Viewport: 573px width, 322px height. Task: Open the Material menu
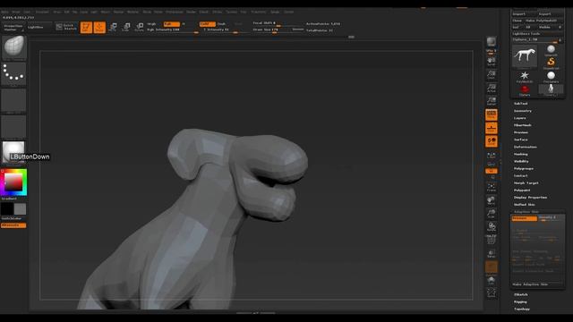tap(133, 12)
